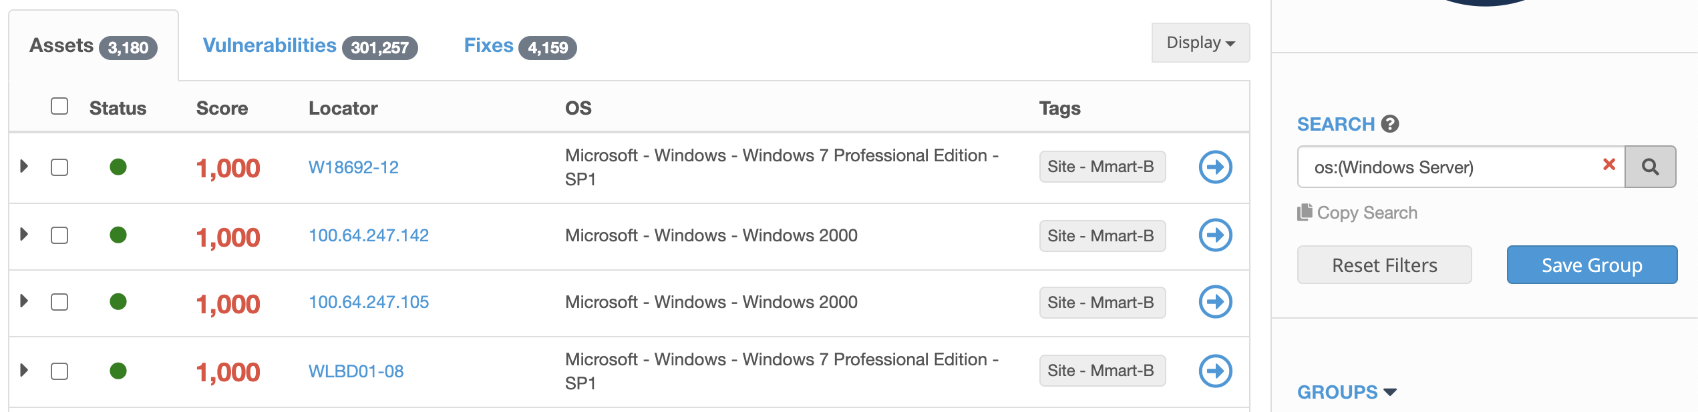
Task: Open details arrow for asset W18692-12
Action: tap(1215, 167)
